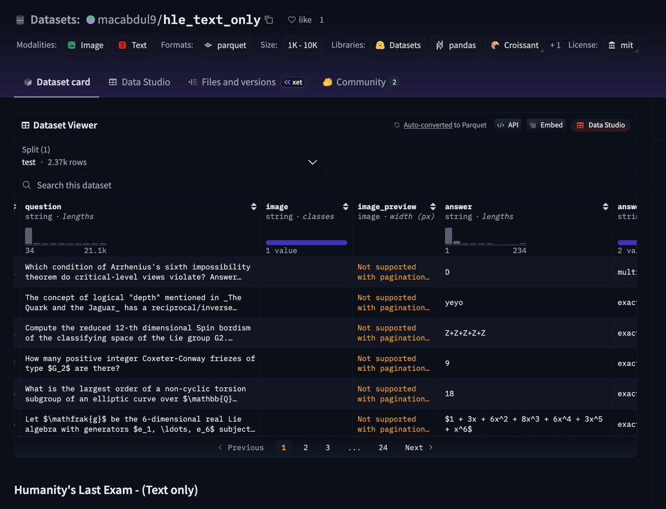Screen dimensions: 666x509
Task: Click the polynomial answer cell '$1 + 3x...'
Action: (x=527, y=424)
